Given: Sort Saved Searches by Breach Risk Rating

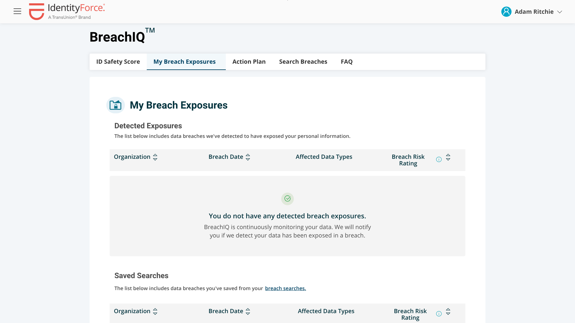Looking at the screenshot, I should coord(448,311).
